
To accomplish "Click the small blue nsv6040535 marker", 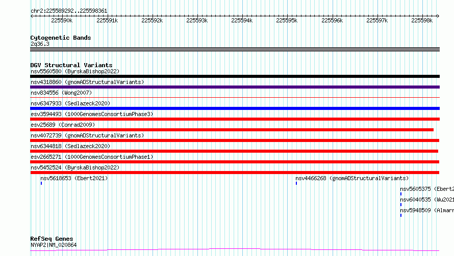I will click(401, 205).
